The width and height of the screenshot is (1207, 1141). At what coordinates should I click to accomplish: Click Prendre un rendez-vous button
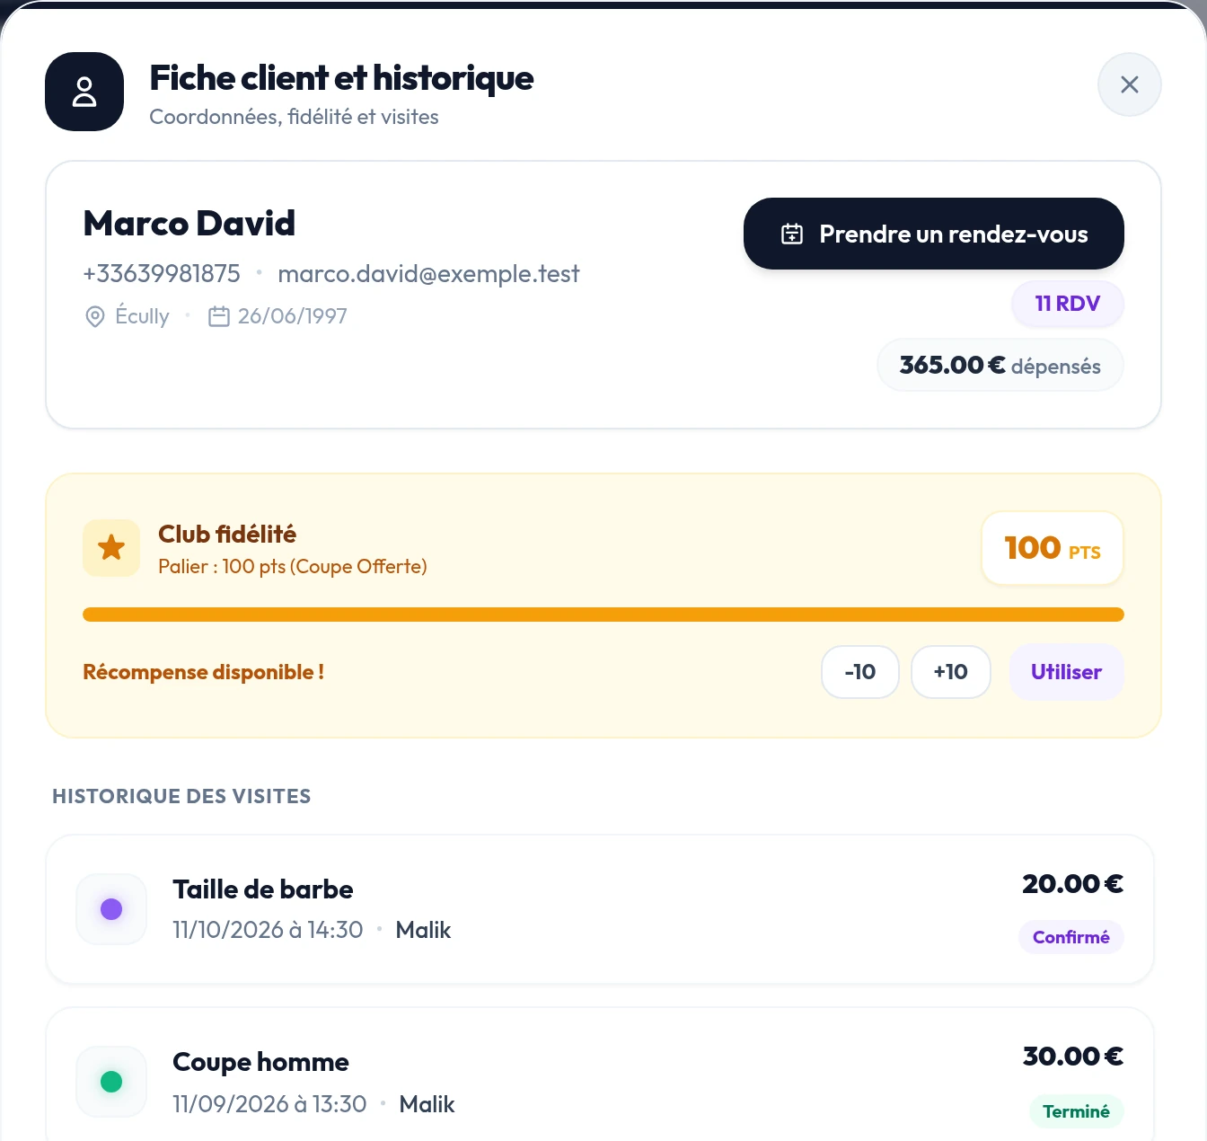933,234
